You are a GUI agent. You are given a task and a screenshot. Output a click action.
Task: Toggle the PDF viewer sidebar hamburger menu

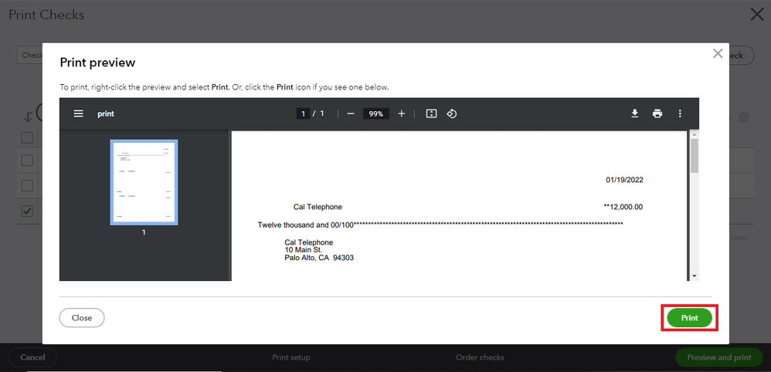click(x=78, y=113)
